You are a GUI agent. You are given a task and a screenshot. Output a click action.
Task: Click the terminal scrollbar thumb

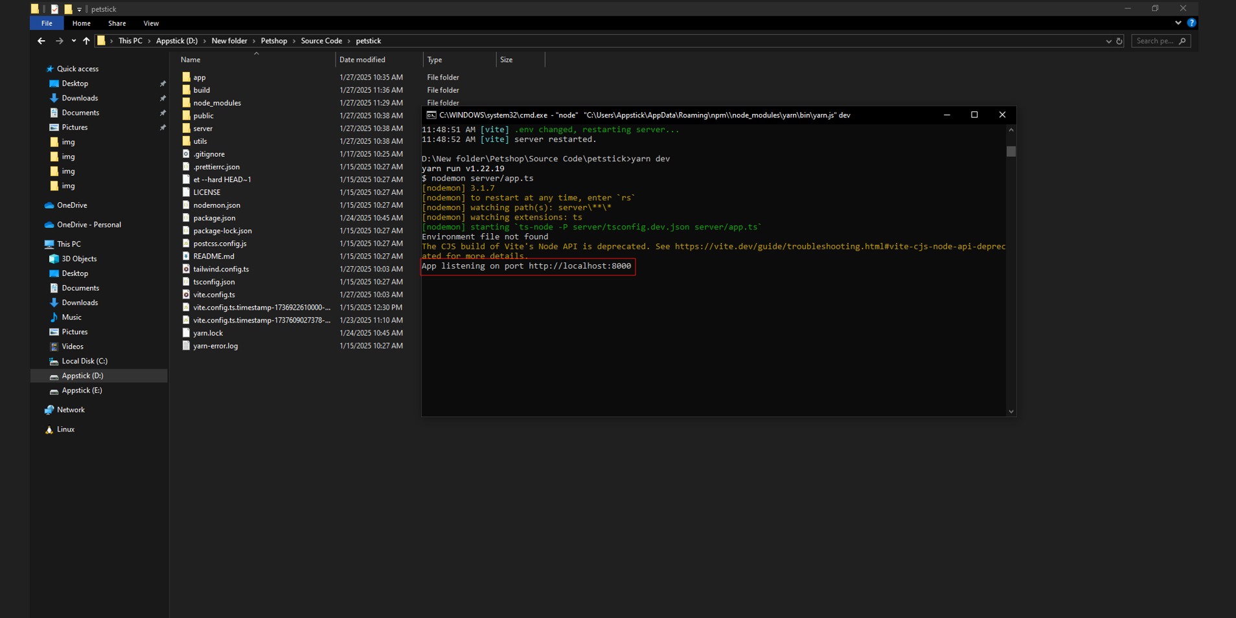click(x=1011, y=152)
